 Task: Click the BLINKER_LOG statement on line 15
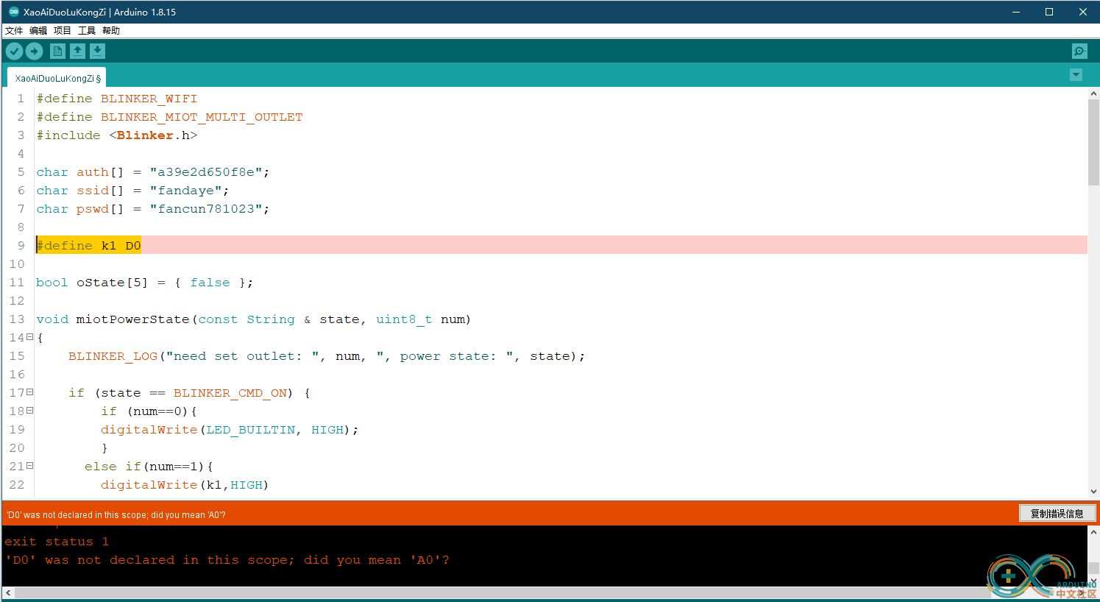coord(327,356)
